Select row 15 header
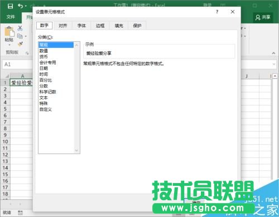Screen dimensions: 279x217 click(x=5, y=174)
